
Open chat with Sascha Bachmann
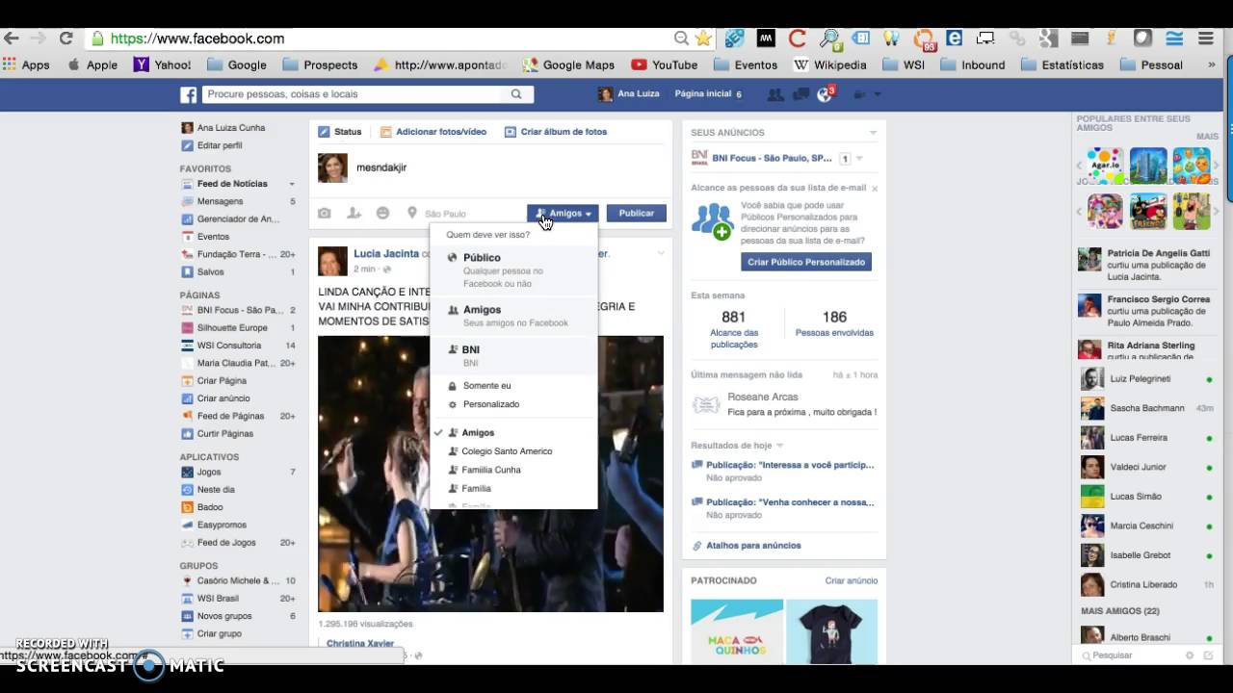[x=1146, y=408]
